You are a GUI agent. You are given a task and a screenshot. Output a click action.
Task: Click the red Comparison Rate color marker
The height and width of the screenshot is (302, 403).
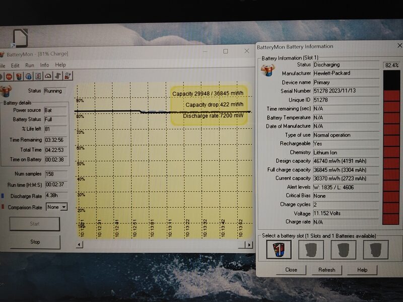click(3, 206)
